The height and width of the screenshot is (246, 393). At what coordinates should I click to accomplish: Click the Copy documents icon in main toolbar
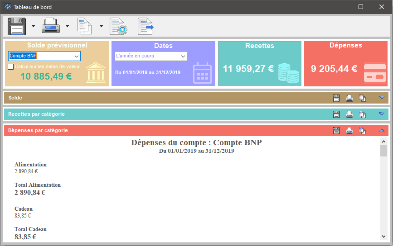(x=85, y=26)
